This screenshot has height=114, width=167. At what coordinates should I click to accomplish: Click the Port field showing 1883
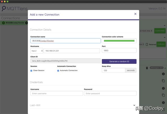[119, 50]
